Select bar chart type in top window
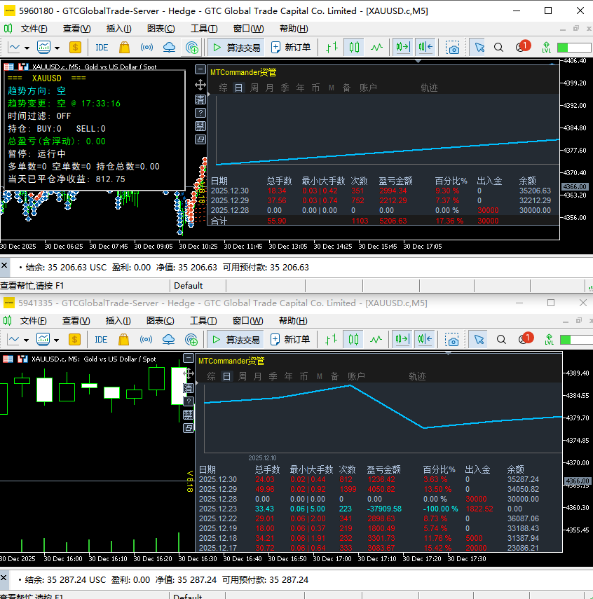Screen dimensions: 593x599 click(332, 48)
